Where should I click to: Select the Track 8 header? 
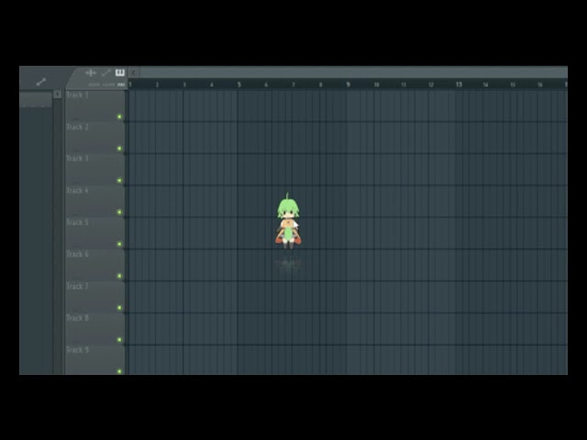[x=95, y=329]
